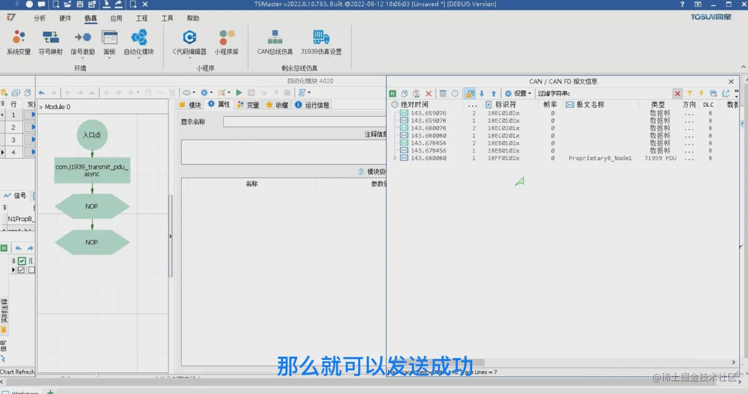Click the green run button in automation toolbar
The width and height of the screenshot is (748, 394).
click(239, 93)
